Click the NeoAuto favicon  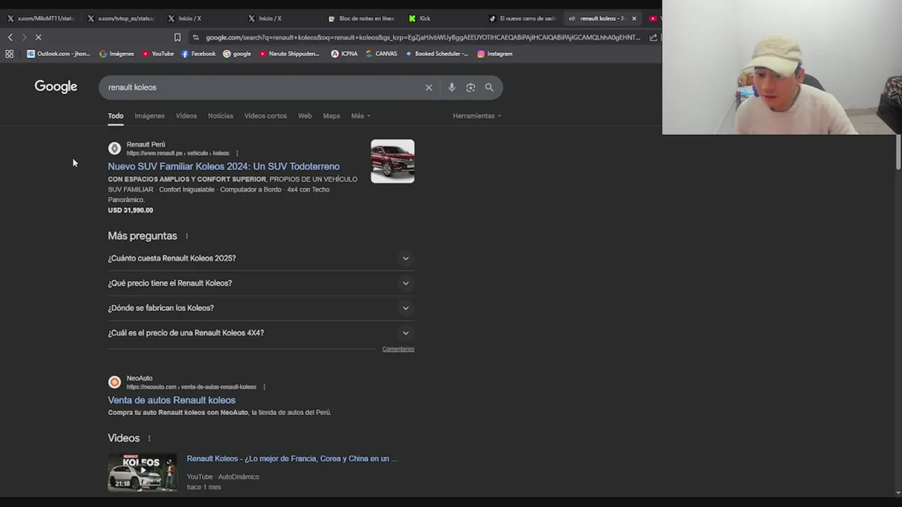114,382
